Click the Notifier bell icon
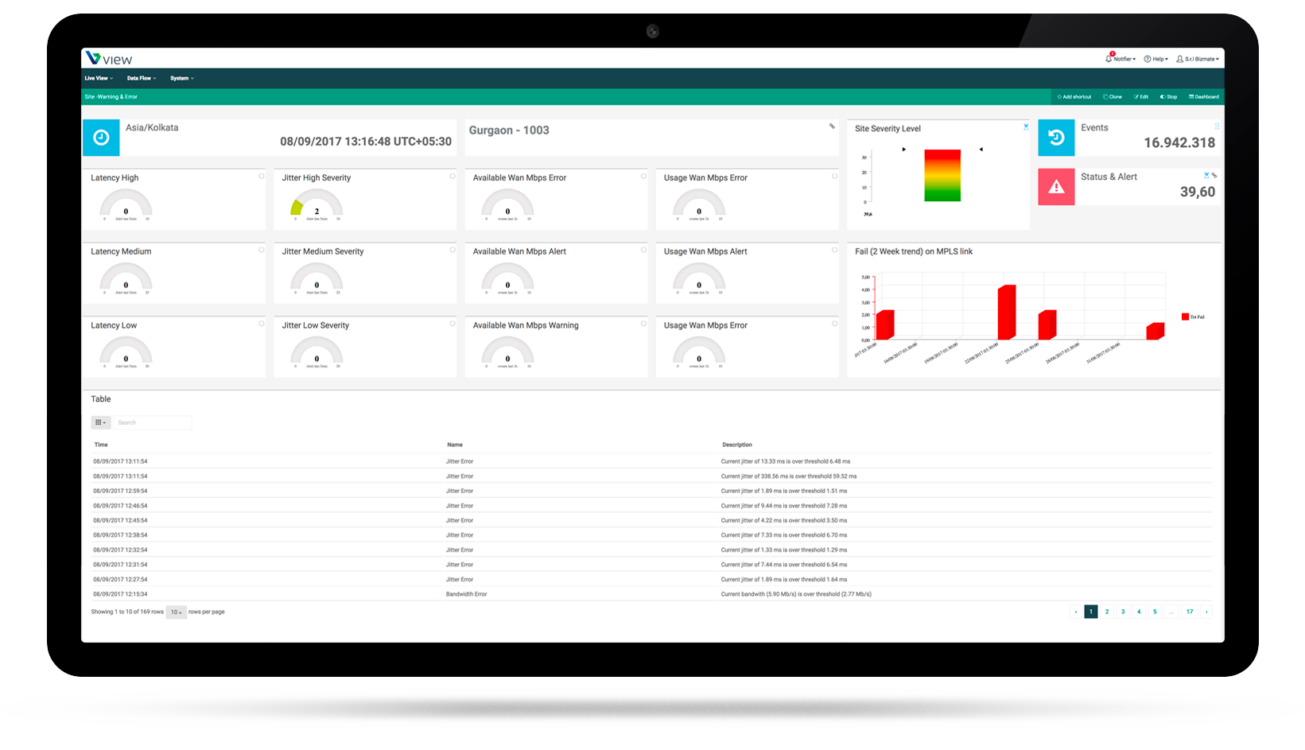 coord(1109,58)
